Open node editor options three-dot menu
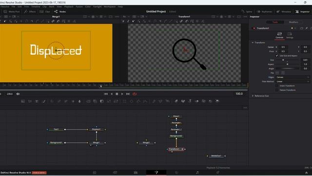The width and height of the screenshot is (312, 176). (245, 108)
